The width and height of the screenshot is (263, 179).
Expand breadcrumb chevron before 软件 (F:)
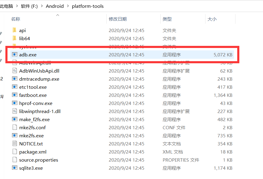(x=17, y=6)
